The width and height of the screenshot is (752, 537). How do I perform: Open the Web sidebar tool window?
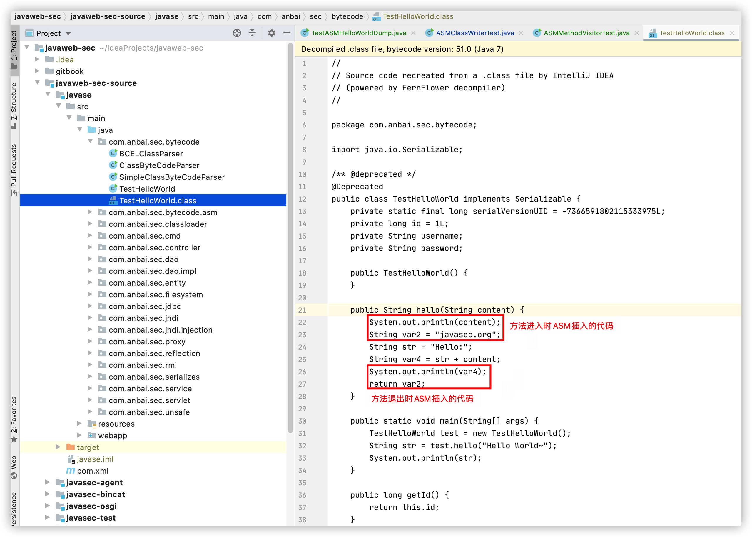[x=14, y=466]
